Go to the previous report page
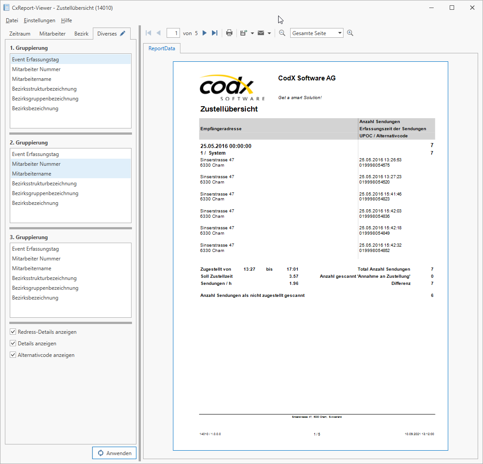The width and height of the screenshot is (483, 464). tap(159, 33)
